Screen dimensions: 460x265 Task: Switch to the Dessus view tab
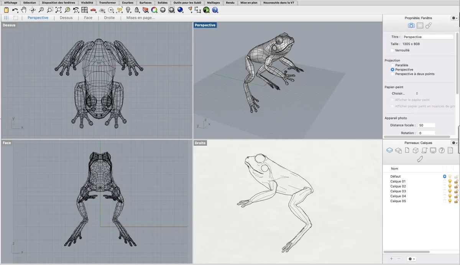[x=66, y=18]
